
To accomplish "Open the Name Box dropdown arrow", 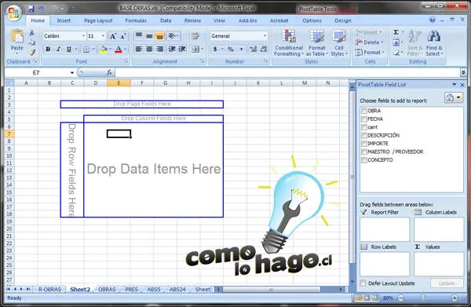I will [72, 73].
